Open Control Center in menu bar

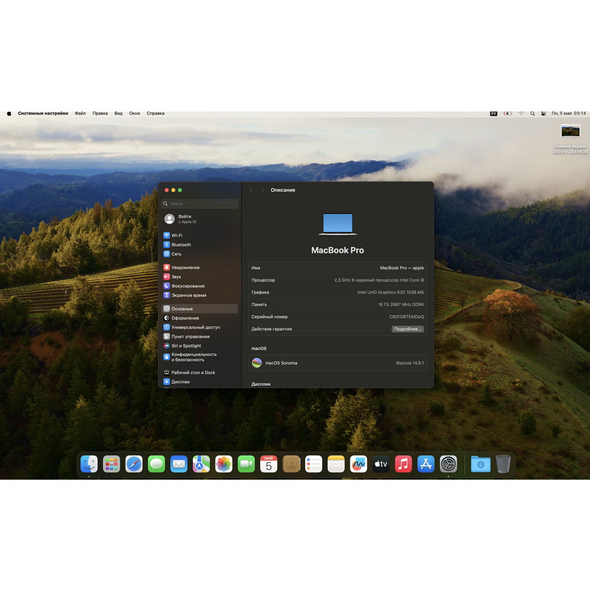(543, 113)
